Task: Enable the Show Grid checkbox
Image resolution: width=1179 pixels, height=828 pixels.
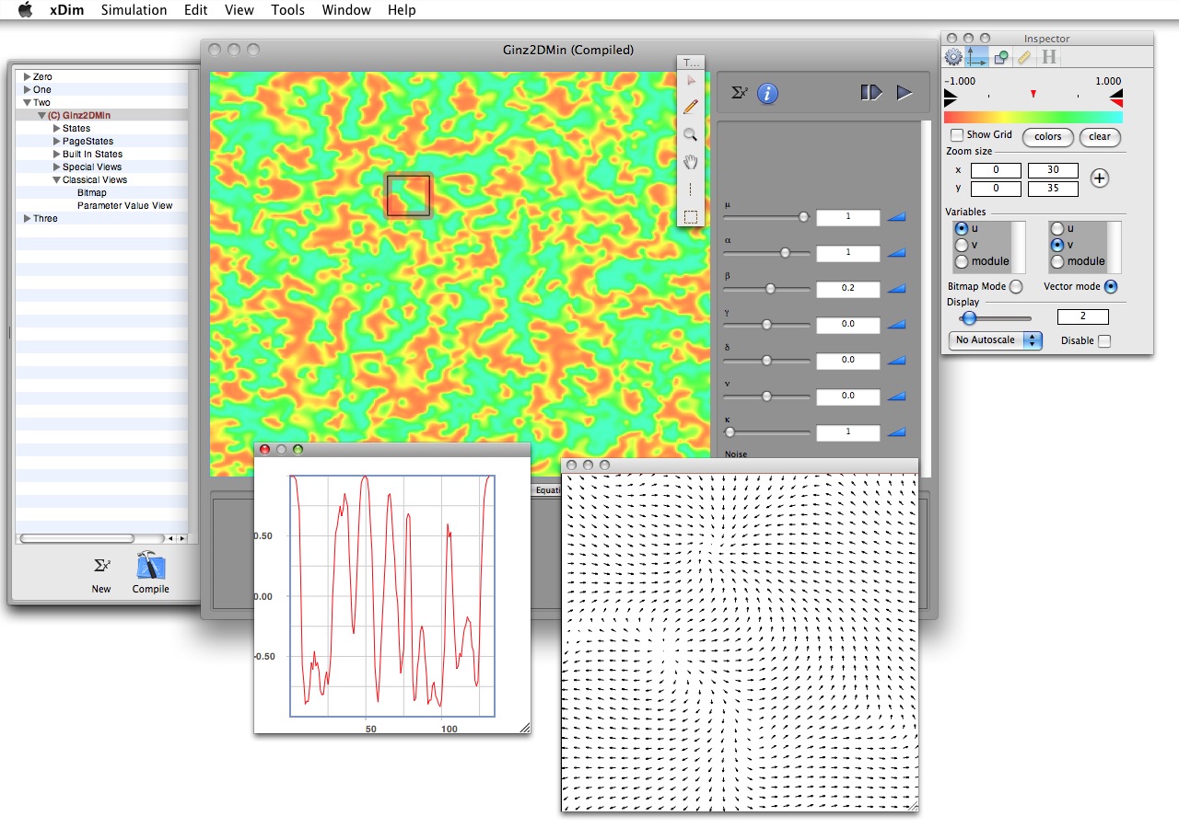Action: (x=957, y=135)
